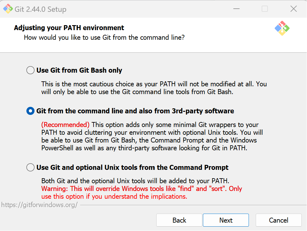Return to the previous page with Back

pos(179,220)
